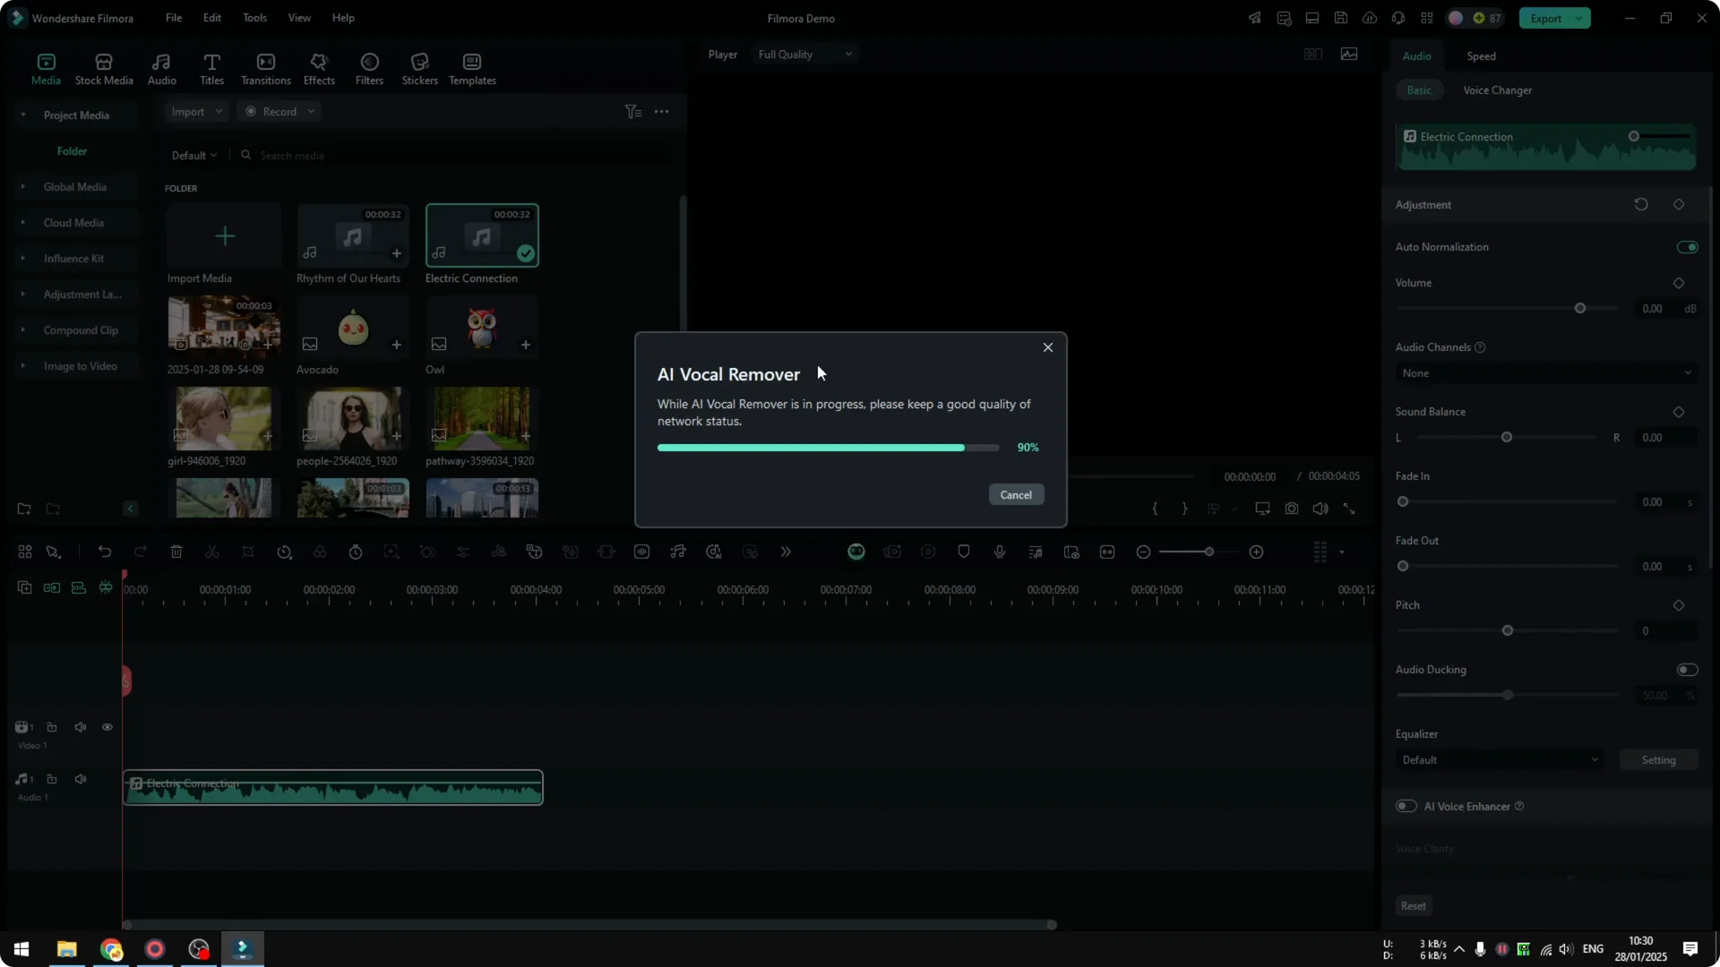Open the Effects library

[319, 68]
